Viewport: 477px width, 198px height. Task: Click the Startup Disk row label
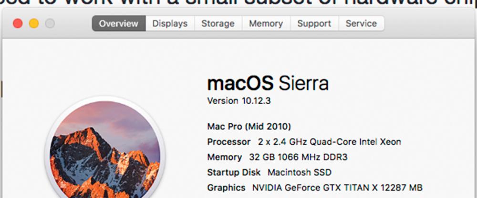click(x=234, y=172)
